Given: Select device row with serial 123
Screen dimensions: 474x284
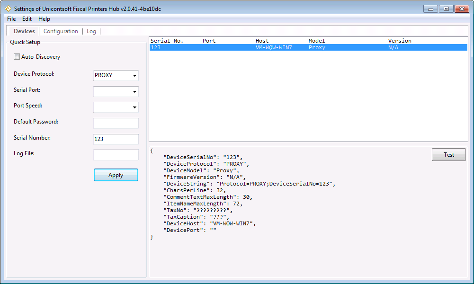Looking at the screenshot, I should pos(308,47).
